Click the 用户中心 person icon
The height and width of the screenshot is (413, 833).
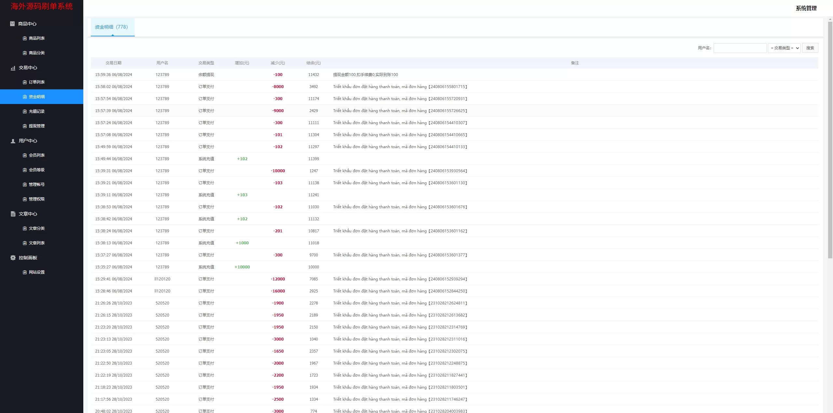pyautogui.click(x=13, y=141)
